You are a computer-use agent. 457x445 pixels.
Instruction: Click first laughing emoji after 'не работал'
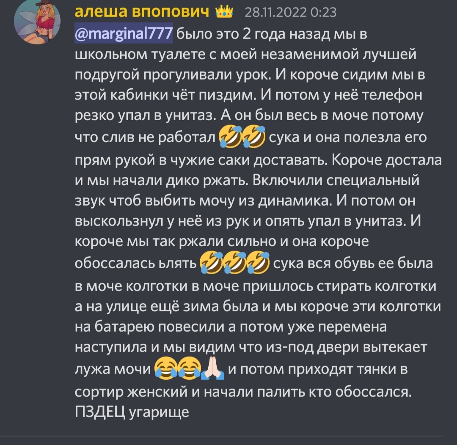coord(230,136)
